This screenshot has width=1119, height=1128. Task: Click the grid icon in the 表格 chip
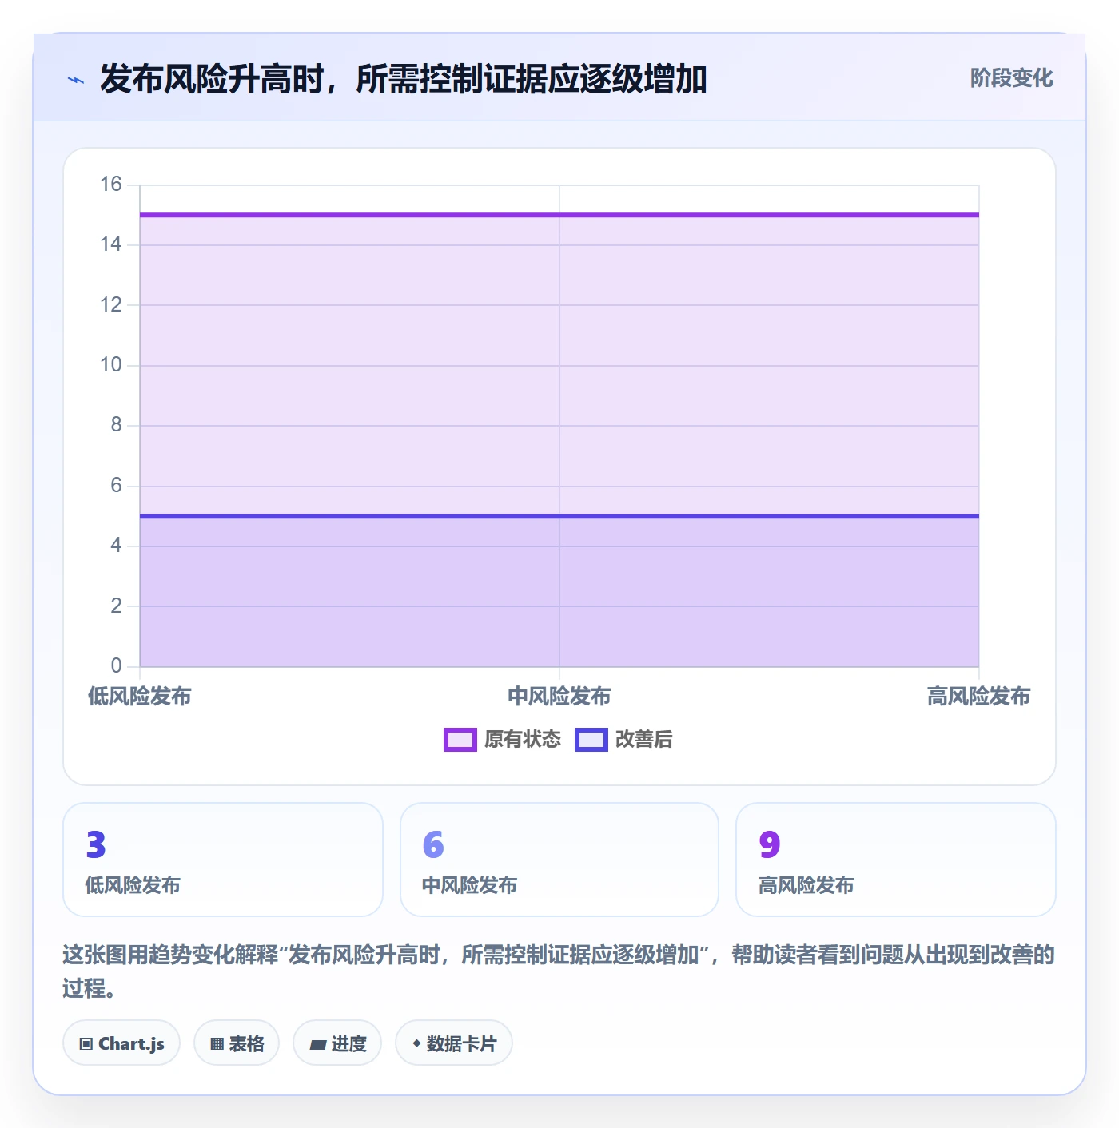(x=217, y=1043)
